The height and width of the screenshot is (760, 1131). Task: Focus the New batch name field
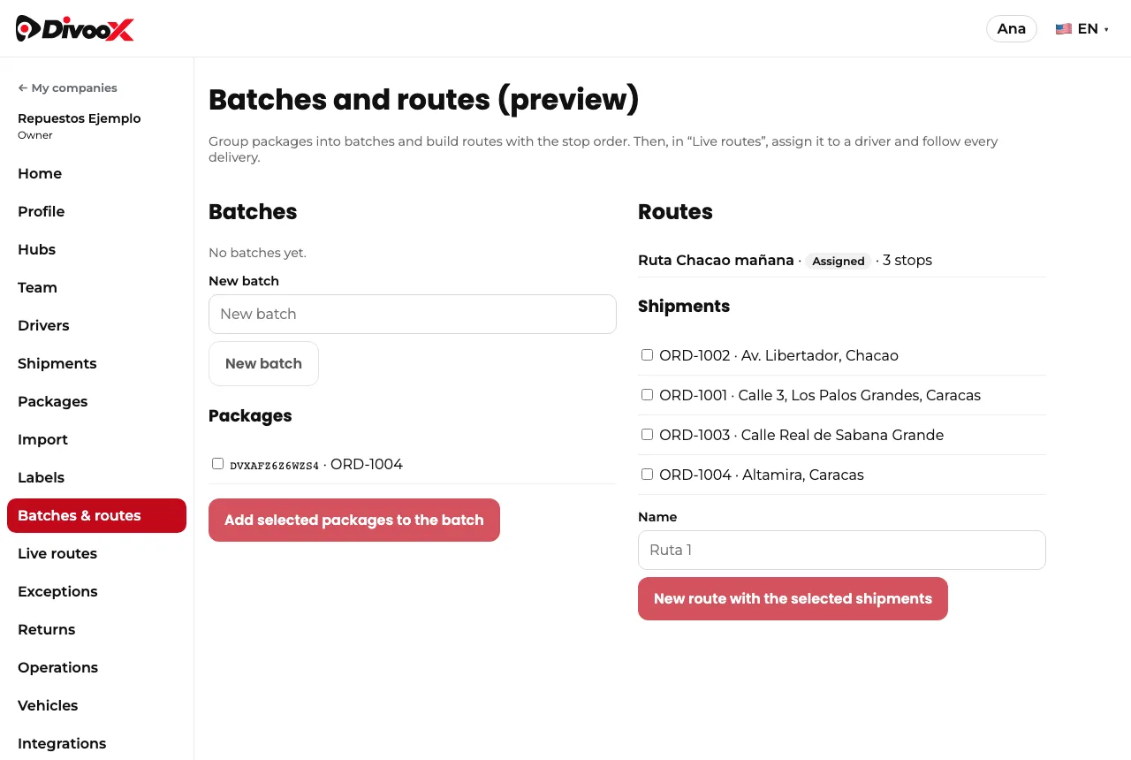(413, 314)
